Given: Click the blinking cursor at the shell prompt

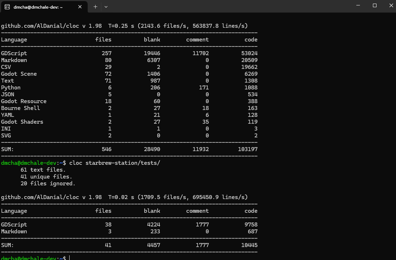Looking at the screenshot, I should pos(69,258).
